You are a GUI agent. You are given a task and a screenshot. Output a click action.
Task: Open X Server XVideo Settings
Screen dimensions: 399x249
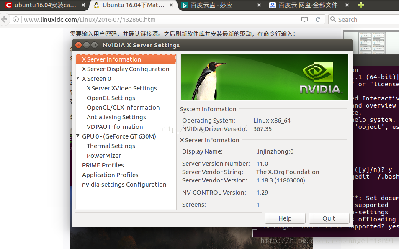coord(122,88)
